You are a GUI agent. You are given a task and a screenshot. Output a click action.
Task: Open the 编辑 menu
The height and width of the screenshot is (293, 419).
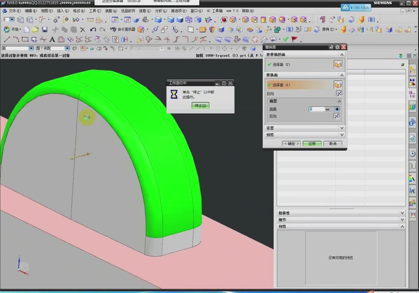pyautogui.click(x=30, y=11)
